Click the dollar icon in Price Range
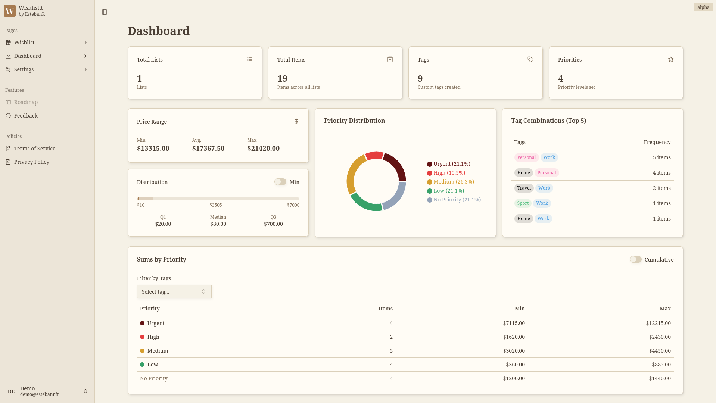 [296, 121]
